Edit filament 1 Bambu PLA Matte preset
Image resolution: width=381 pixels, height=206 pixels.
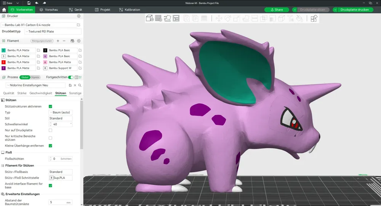[38, 50]
